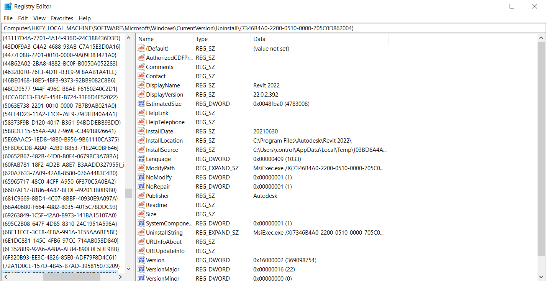The height and width of the screenshot is (281, 546).
Task: Click the tree pane vertical scrollbar thumb
Action: 128,193
